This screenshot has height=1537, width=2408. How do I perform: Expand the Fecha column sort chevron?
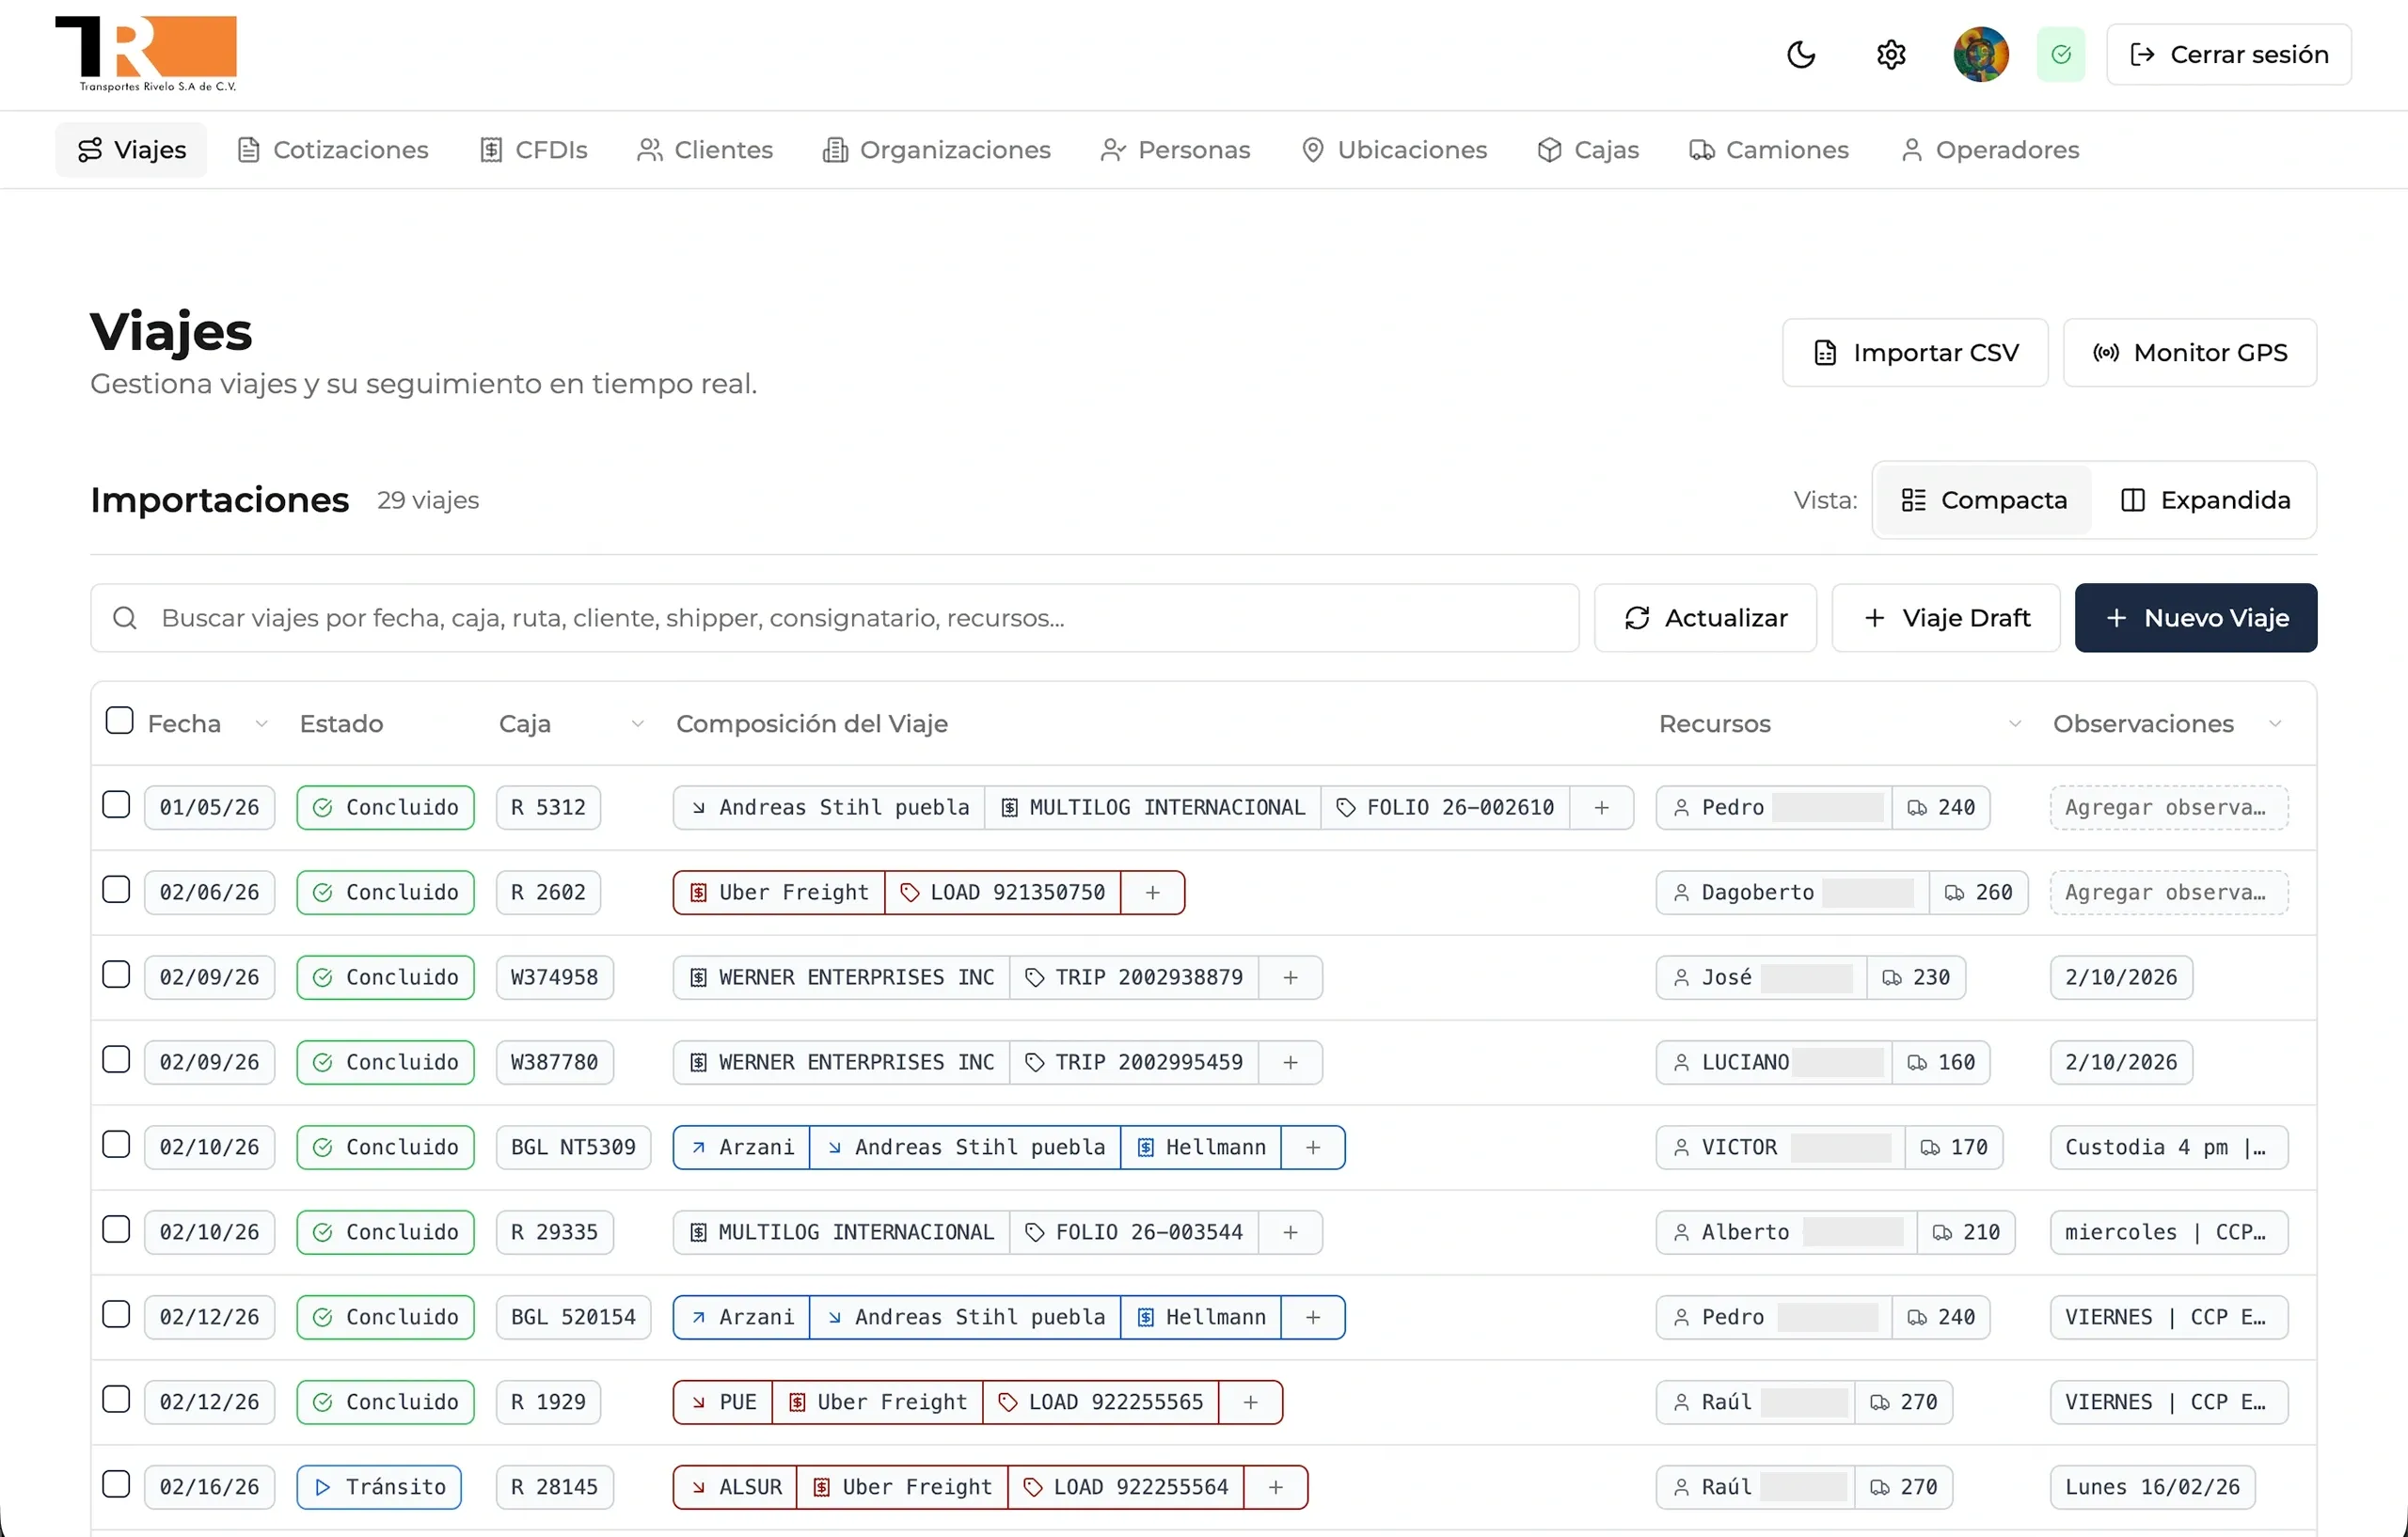pos(261,724)
